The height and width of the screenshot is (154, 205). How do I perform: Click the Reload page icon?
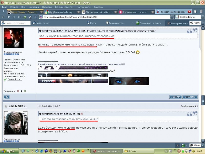[x=25, y=17]
